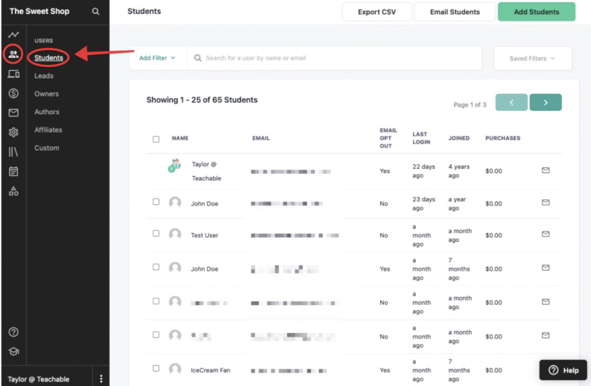Click the green Add Students button

coord(536,12)
